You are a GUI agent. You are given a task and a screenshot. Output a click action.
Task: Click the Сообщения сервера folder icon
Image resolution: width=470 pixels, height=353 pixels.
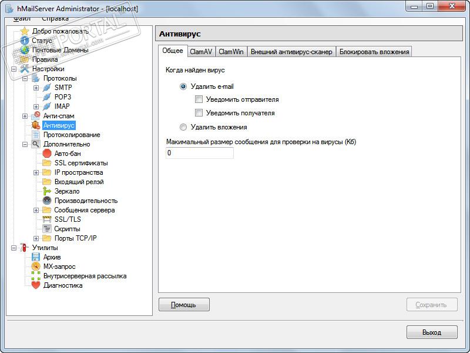pos(47,210)
